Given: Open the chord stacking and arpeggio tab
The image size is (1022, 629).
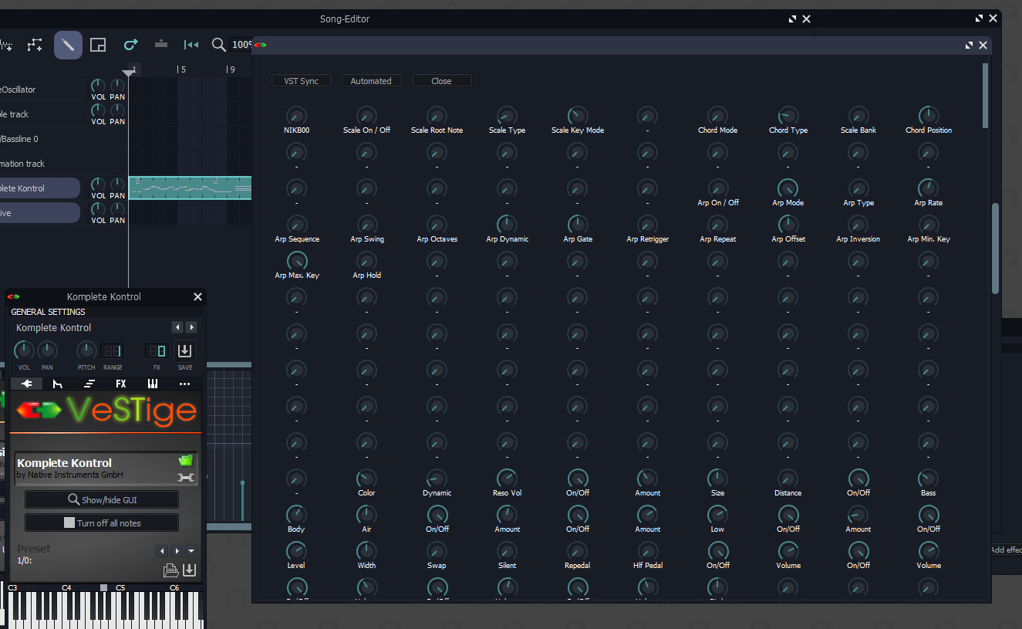Looking at the screenshot, I should click(89, 384).
